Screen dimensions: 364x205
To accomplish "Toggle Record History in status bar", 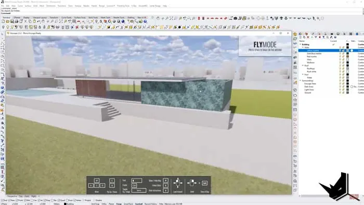I will (151, 204).
